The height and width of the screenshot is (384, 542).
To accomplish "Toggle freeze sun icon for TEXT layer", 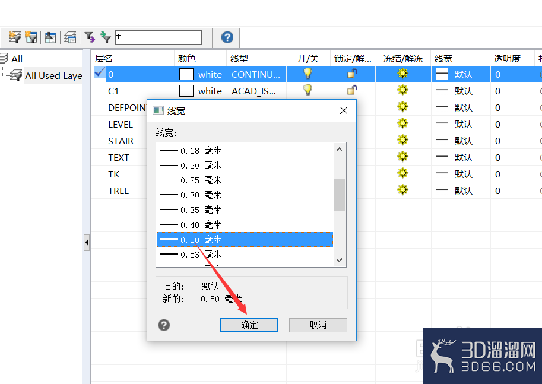I will tap(402, 156).
